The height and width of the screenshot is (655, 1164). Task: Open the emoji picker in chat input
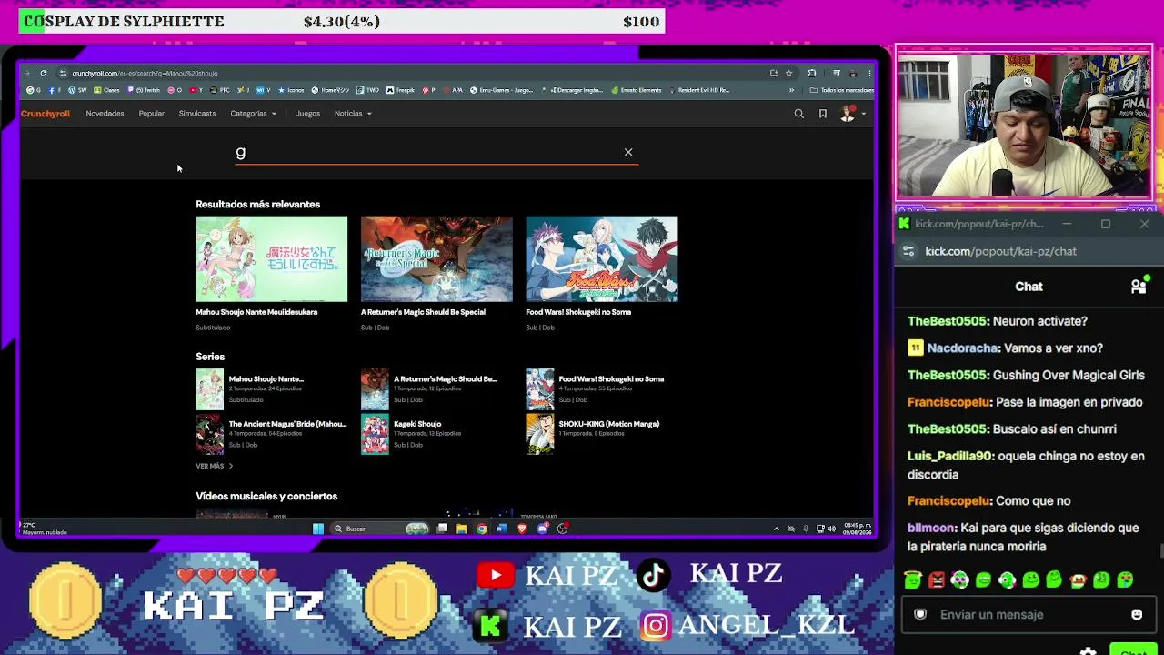tap(1137, 615)
